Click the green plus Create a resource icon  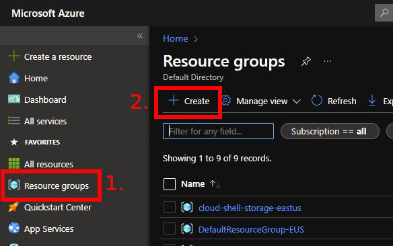pos(14,56)
